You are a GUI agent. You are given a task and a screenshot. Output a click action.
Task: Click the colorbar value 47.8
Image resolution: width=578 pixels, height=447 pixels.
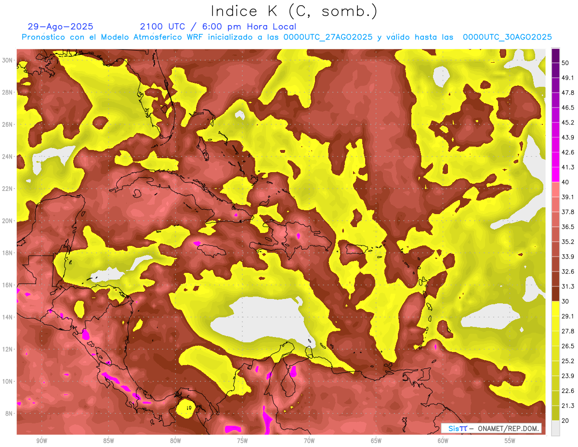[568, 93]
